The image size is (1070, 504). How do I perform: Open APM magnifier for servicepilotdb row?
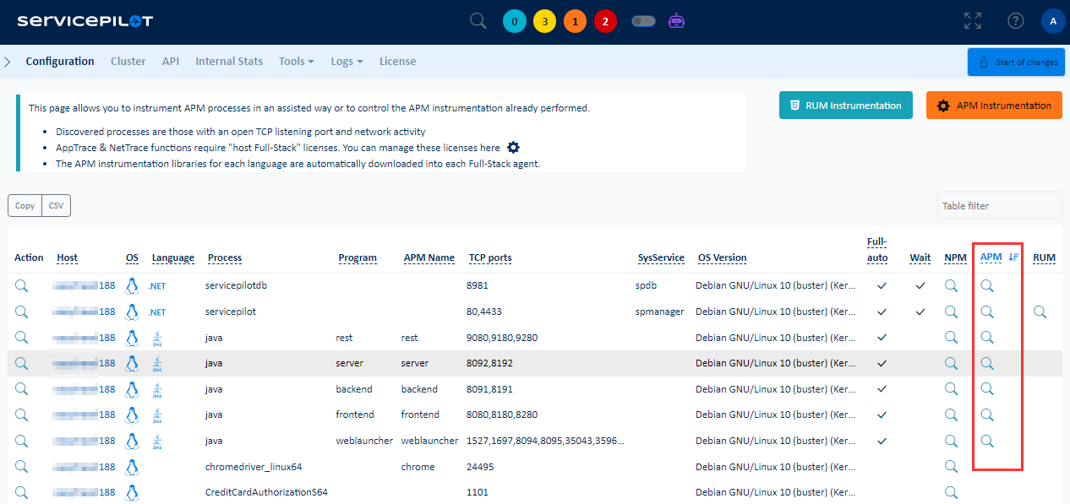click(986, 286)
